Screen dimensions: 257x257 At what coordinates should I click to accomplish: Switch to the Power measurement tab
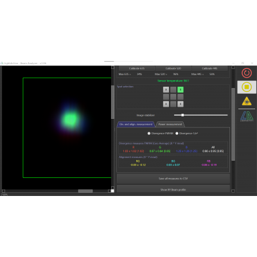(x=170, y=124)
